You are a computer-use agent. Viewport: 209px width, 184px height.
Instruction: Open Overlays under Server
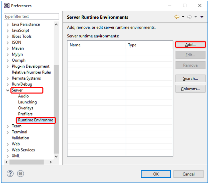[26, 108]
